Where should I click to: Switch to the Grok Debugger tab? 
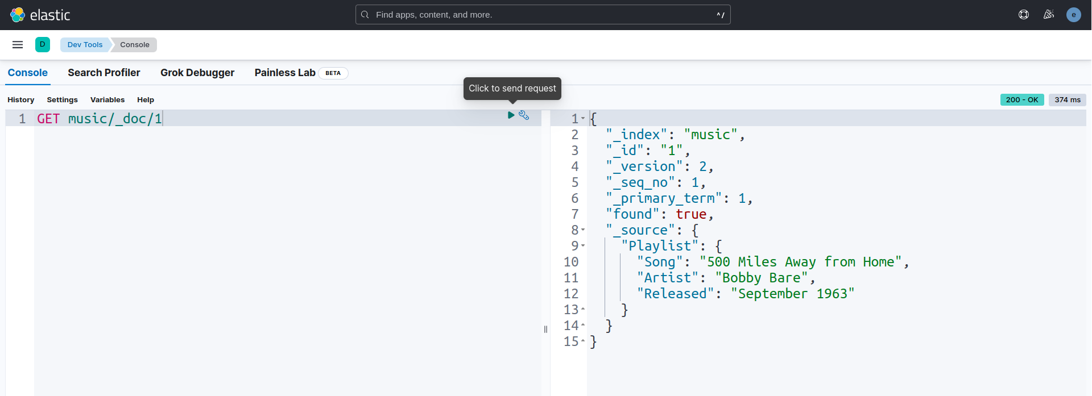point(197,73)
